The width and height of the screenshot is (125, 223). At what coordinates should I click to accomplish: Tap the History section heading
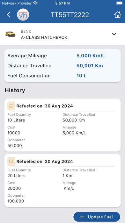coord(15,90)
